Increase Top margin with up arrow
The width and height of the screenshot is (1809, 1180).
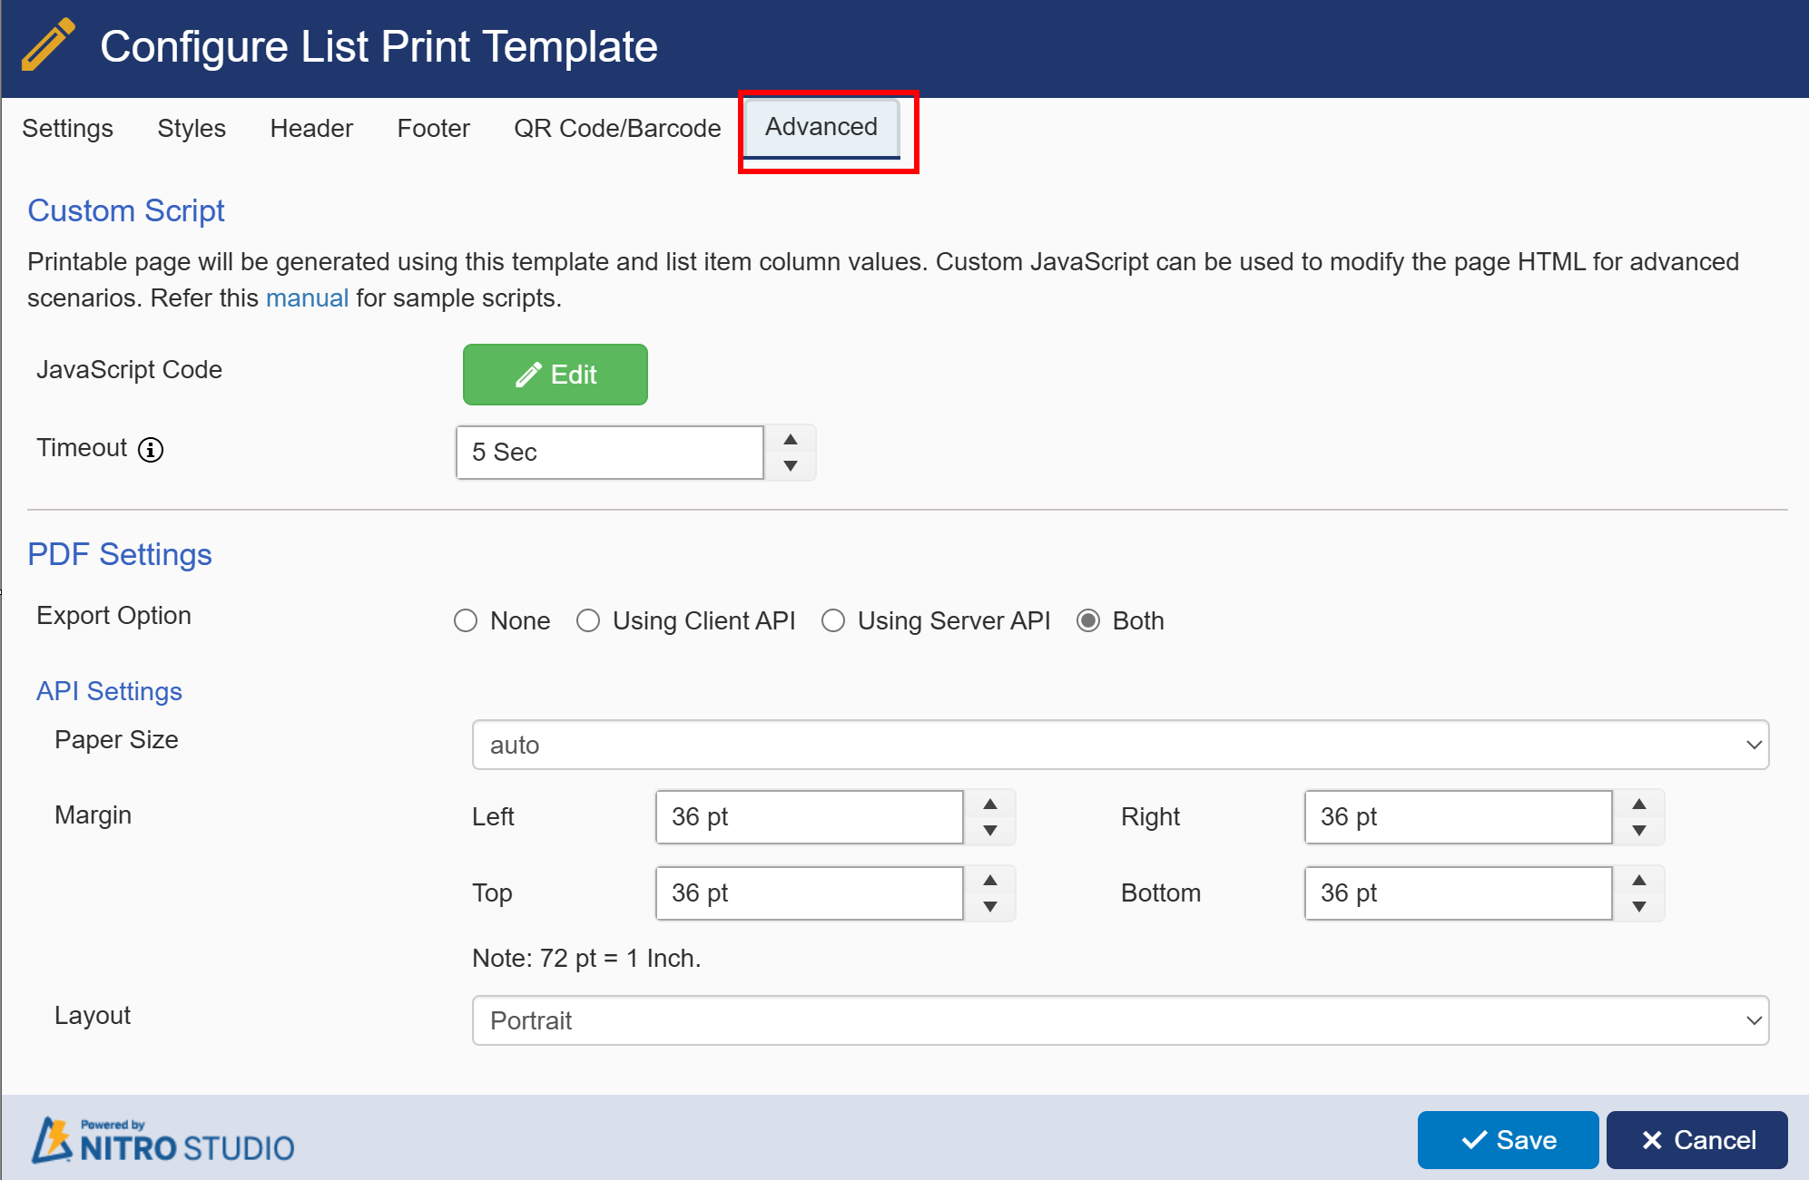click(990, 881)
